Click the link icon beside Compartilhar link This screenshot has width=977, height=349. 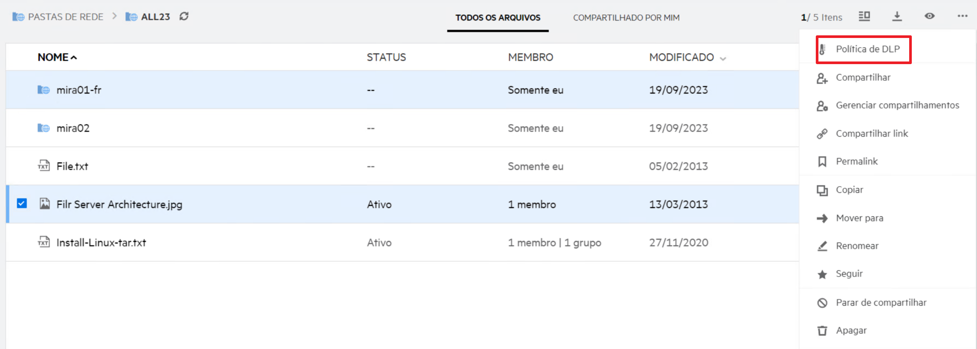(822, 134)
